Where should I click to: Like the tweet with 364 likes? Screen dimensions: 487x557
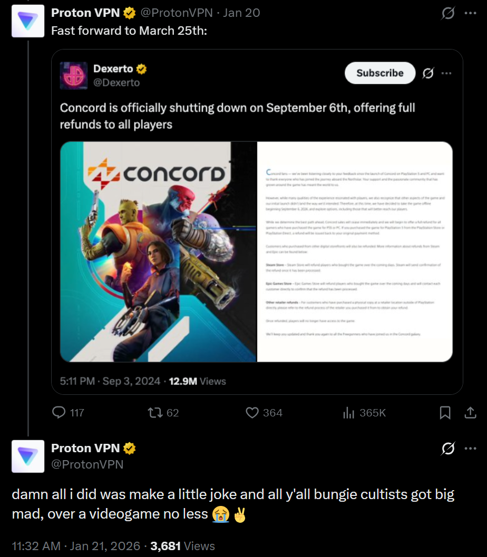click(252, 413)
